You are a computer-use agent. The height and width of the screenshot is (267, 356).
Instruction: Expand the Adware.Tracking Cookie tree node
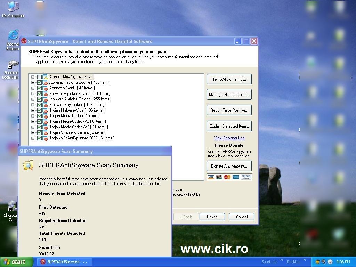coord(33,82)
